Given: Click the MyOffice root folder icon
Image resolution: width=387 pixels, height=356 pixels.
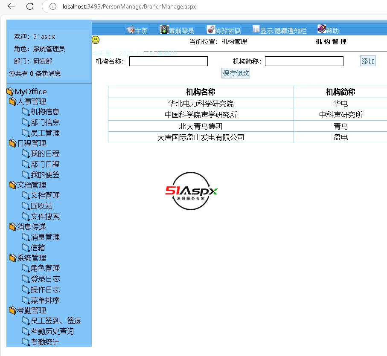Looking at the screenshot, I should pos(10,92).
